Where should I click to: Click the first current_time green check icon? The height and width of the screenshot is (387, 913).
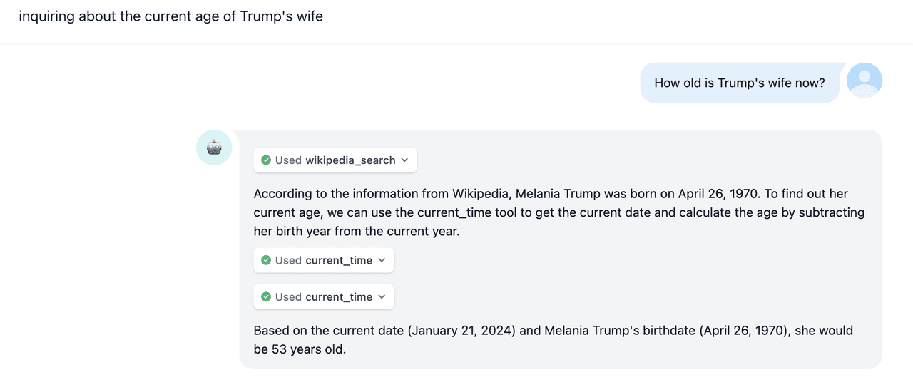[266, 261]
